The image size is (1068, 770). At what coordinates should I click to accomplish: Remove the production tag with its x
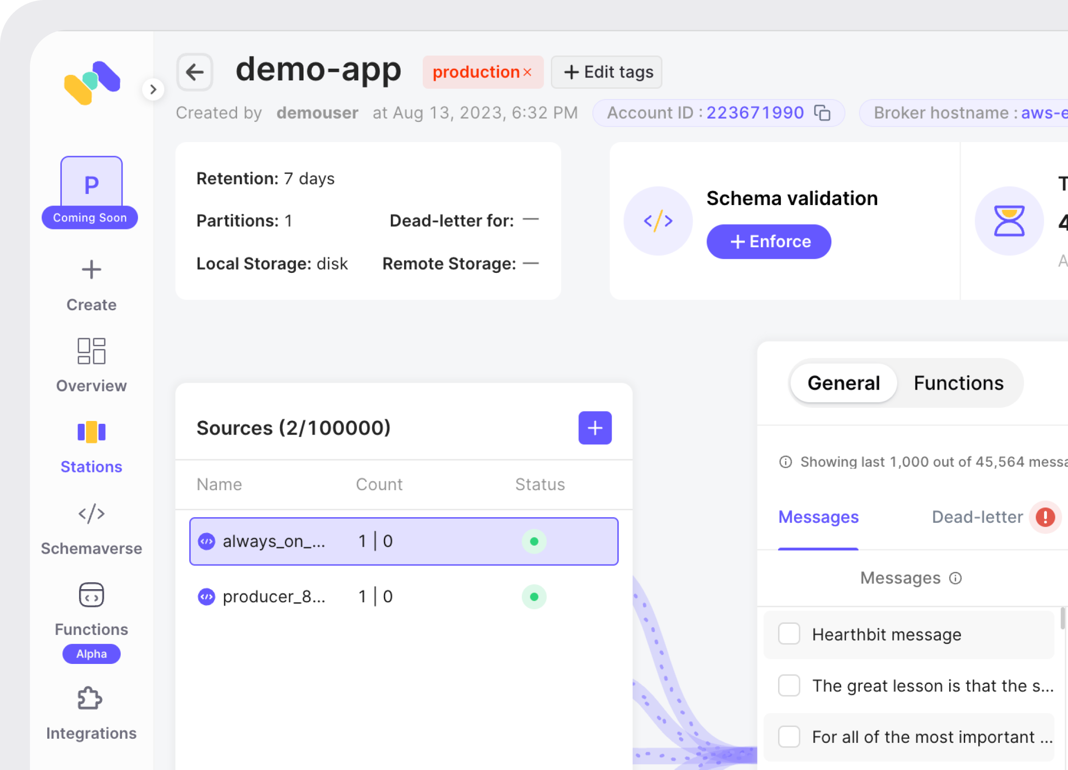(x=527, y=72)
